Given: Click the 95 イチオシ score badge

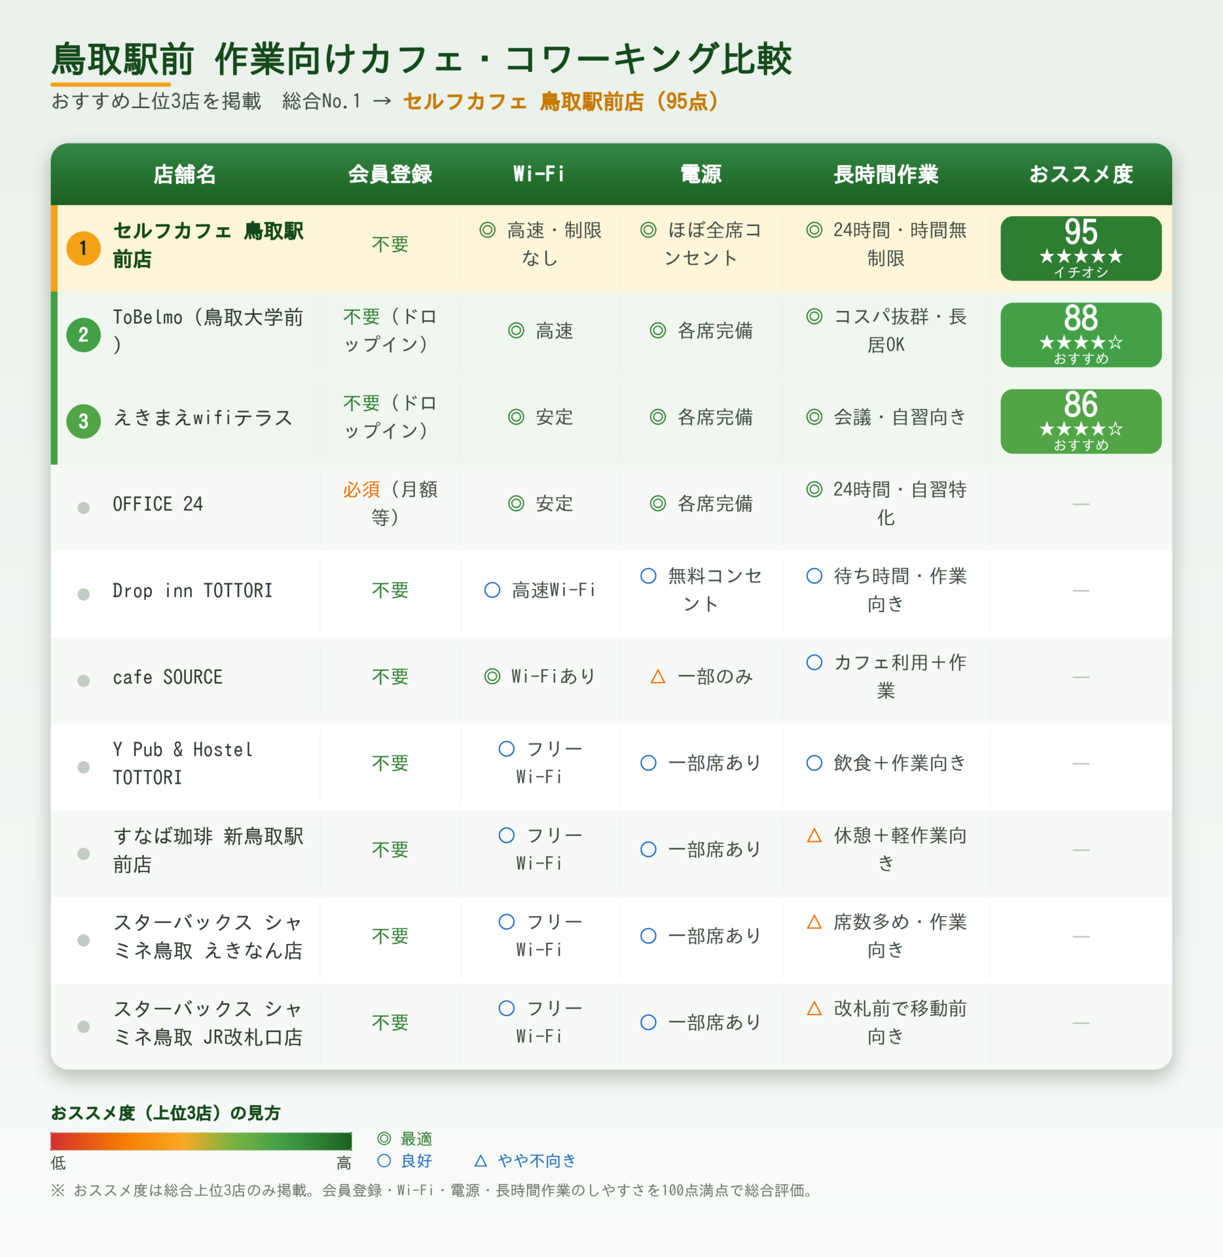Looking at the screenshot, I should click(x=1081, y=248).
